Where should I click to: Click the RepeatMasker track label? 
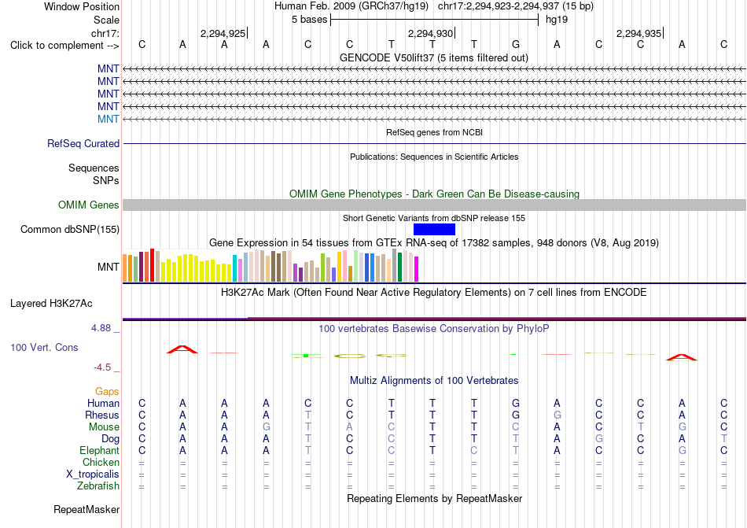coord(86,509)
